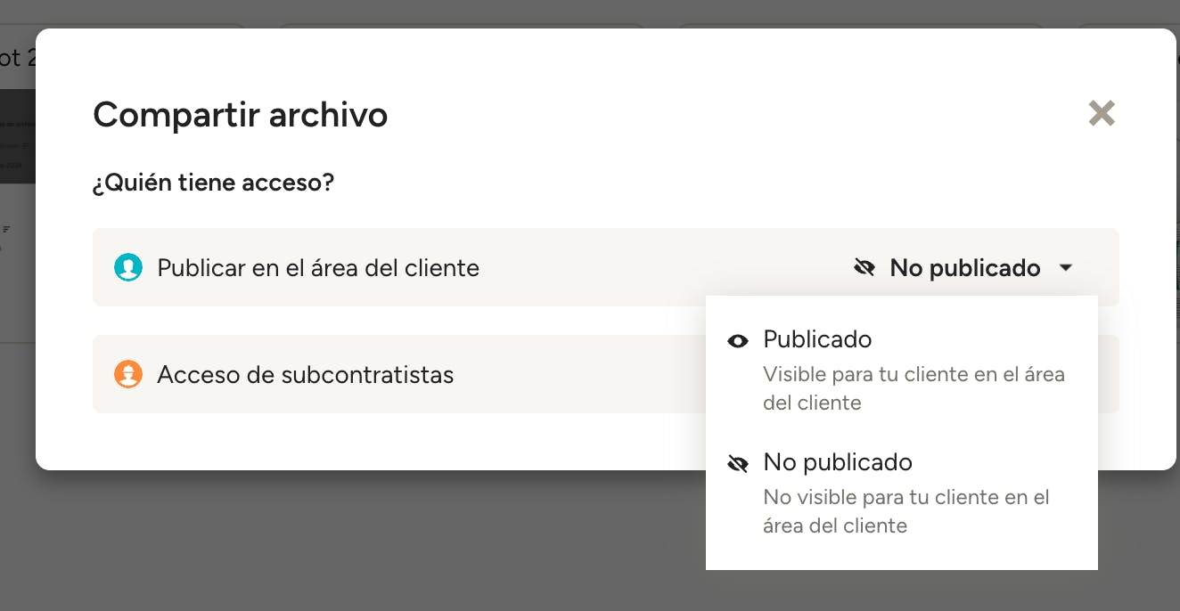The image size is (1180, 611).
Task: Click the Acceso de subcontratistas label
Action: tap(305, 374)
